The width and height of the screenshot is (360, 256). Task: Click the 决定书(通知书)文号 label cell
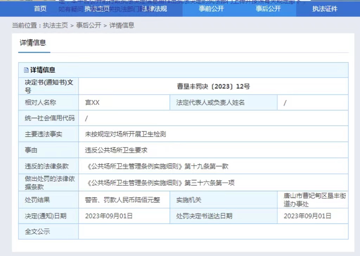tap(49, 86)
